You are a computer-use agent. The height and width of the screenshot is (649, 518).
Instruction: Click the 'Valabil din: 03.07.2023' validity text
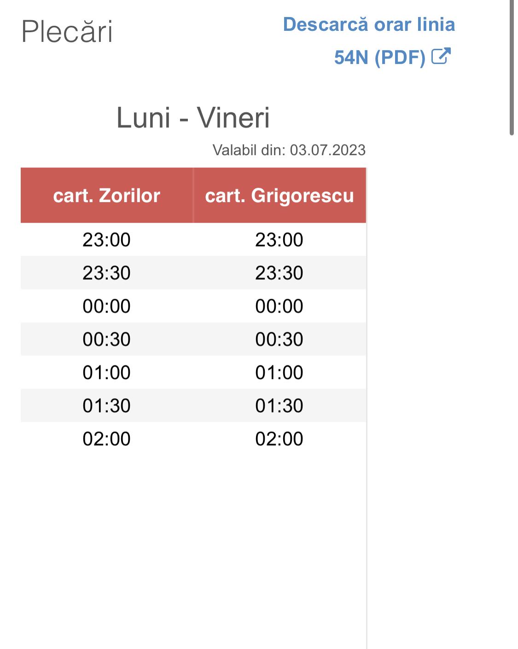tap(289, 150)
